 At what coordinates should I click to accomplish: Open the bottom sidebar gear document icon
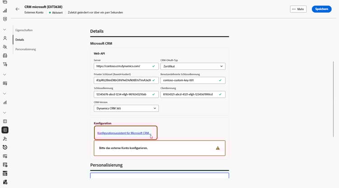tap(5, 182)
